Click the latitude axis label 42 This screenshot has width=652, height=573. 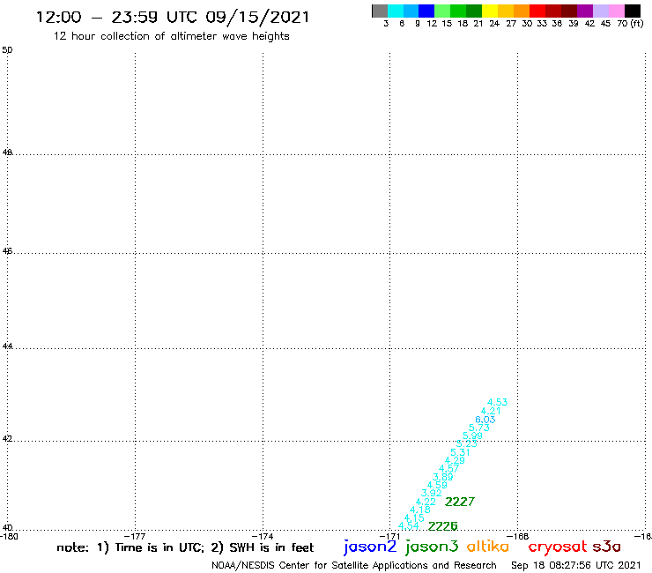click(7, 439)
